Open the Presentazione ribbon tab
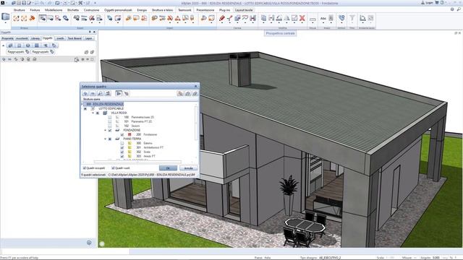 pyautogui.click(x=205, y=10)
